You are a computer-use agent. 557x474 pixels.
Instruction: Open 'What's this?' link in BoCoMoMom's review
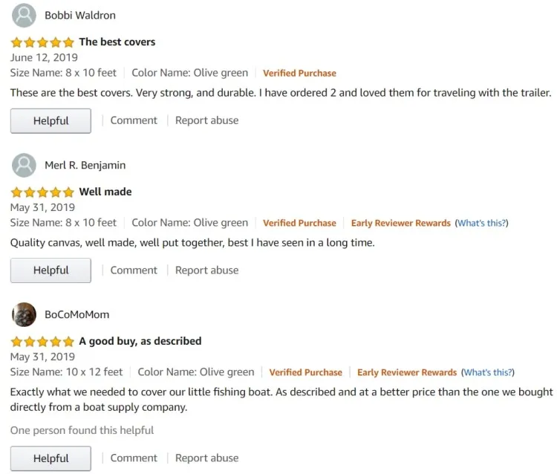click(x=488, y=372)
